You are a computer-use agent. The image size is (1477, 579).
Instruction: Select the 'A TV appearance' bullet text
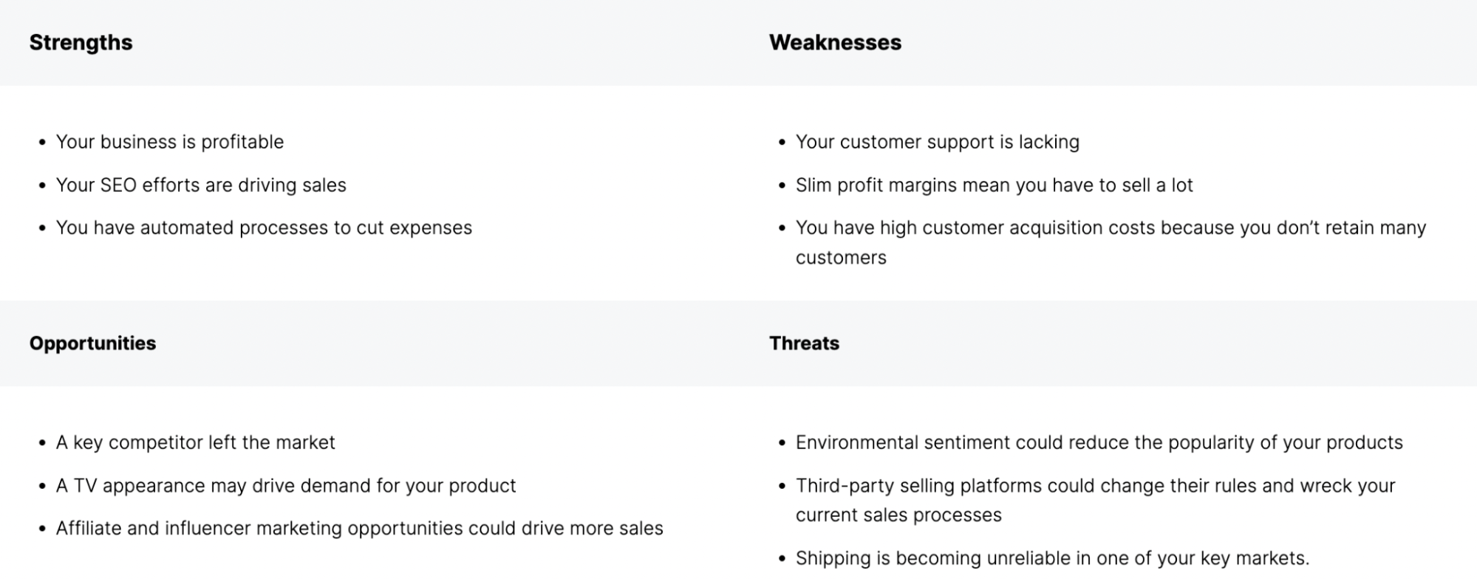click(286, 485)
